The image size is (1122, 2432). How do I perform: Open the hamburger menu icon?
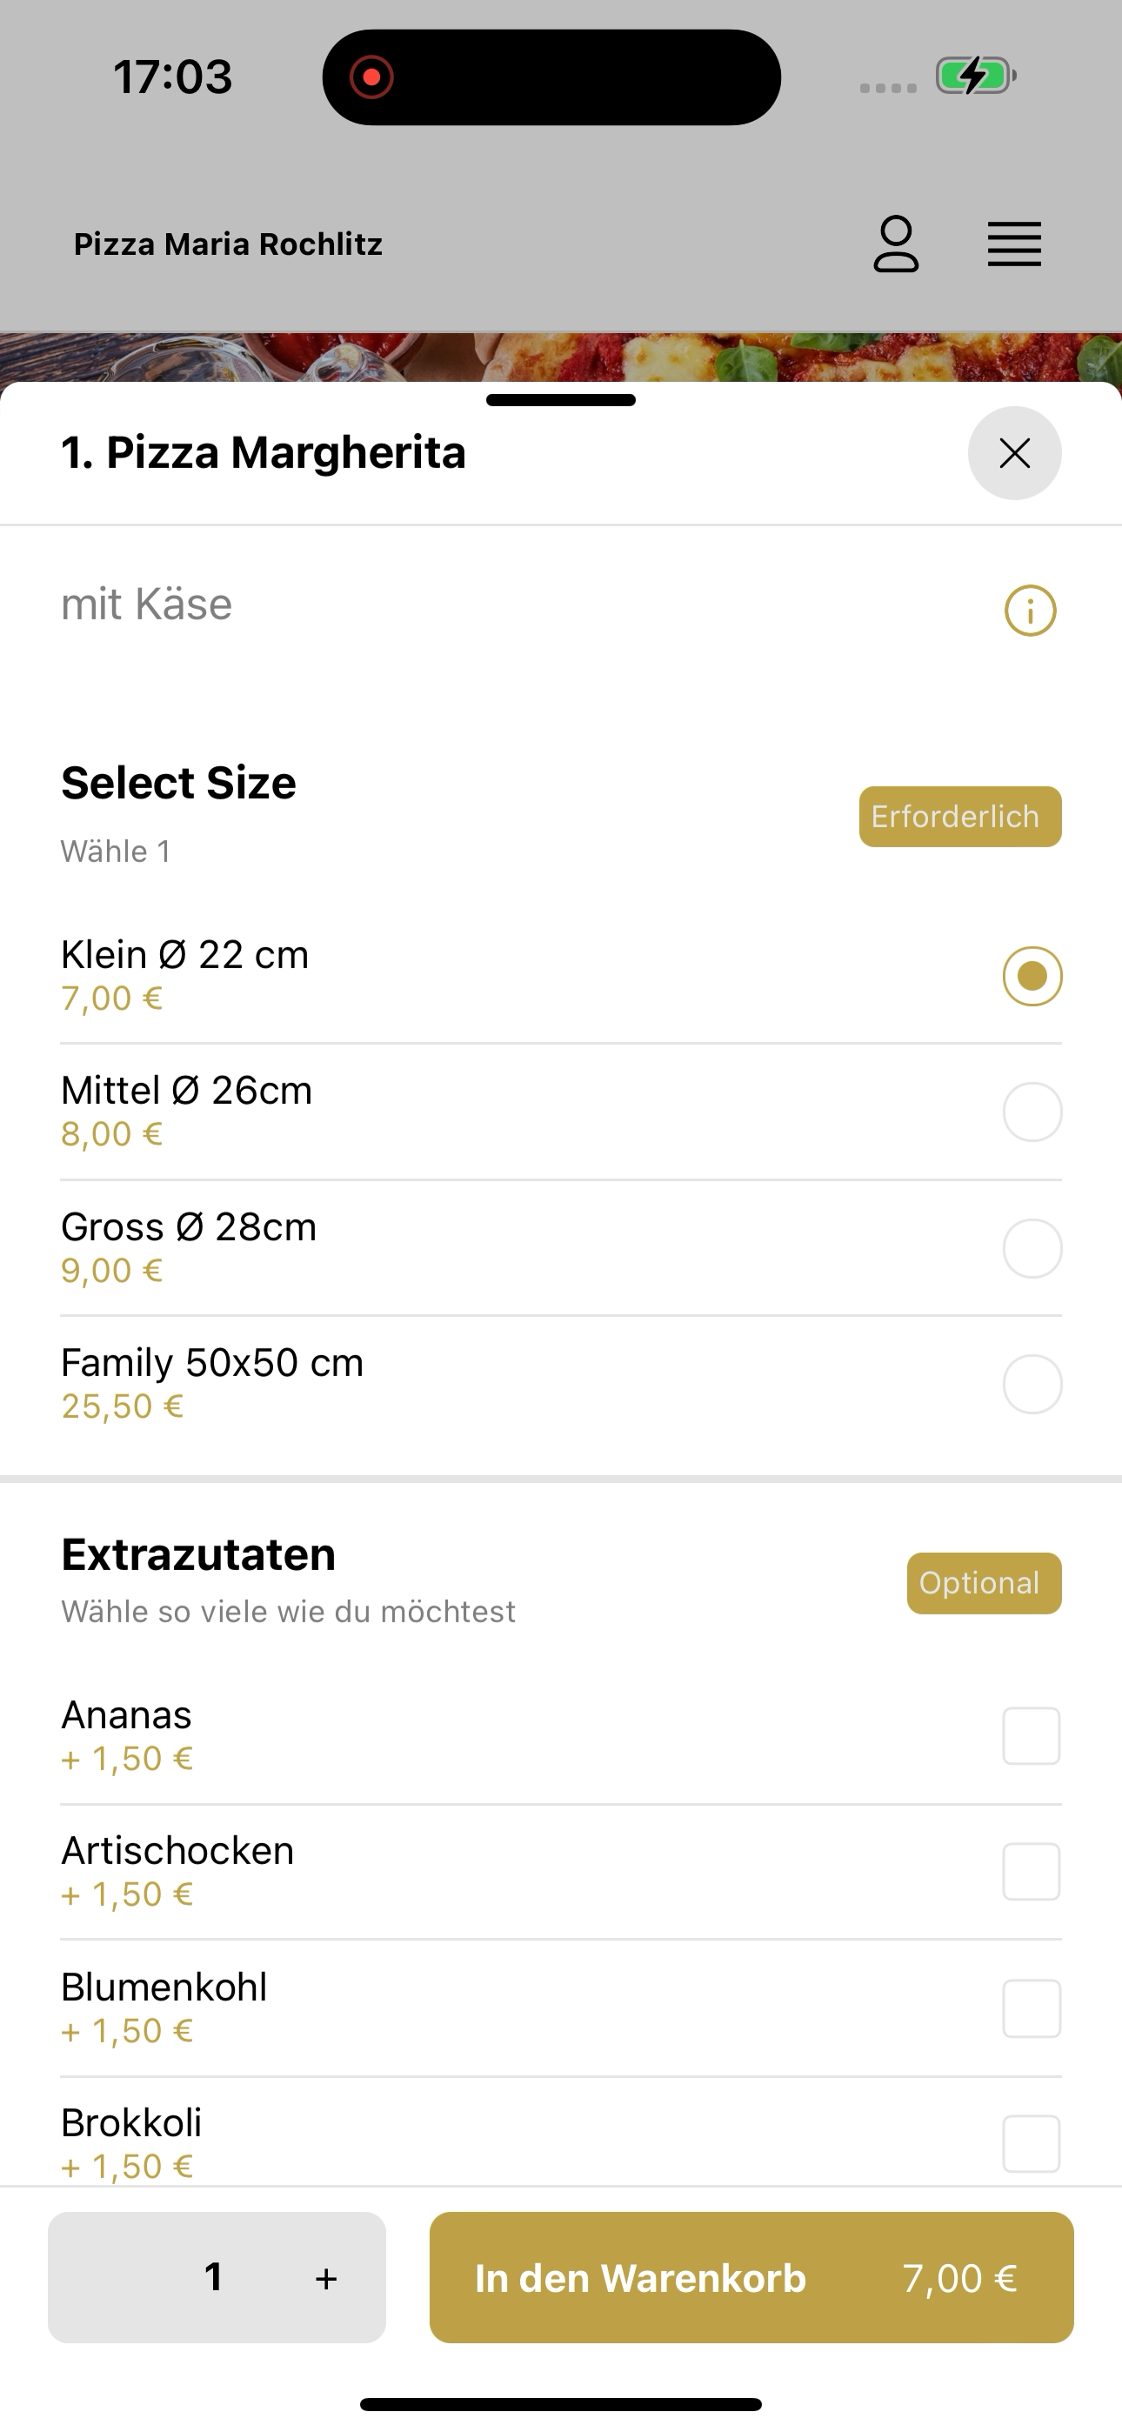point(1014,244)
